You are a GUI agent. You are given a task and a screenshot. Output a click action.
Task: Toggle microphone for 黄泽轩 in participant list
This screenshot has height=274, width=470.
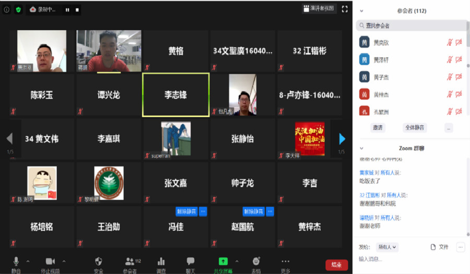coord(449,60)
